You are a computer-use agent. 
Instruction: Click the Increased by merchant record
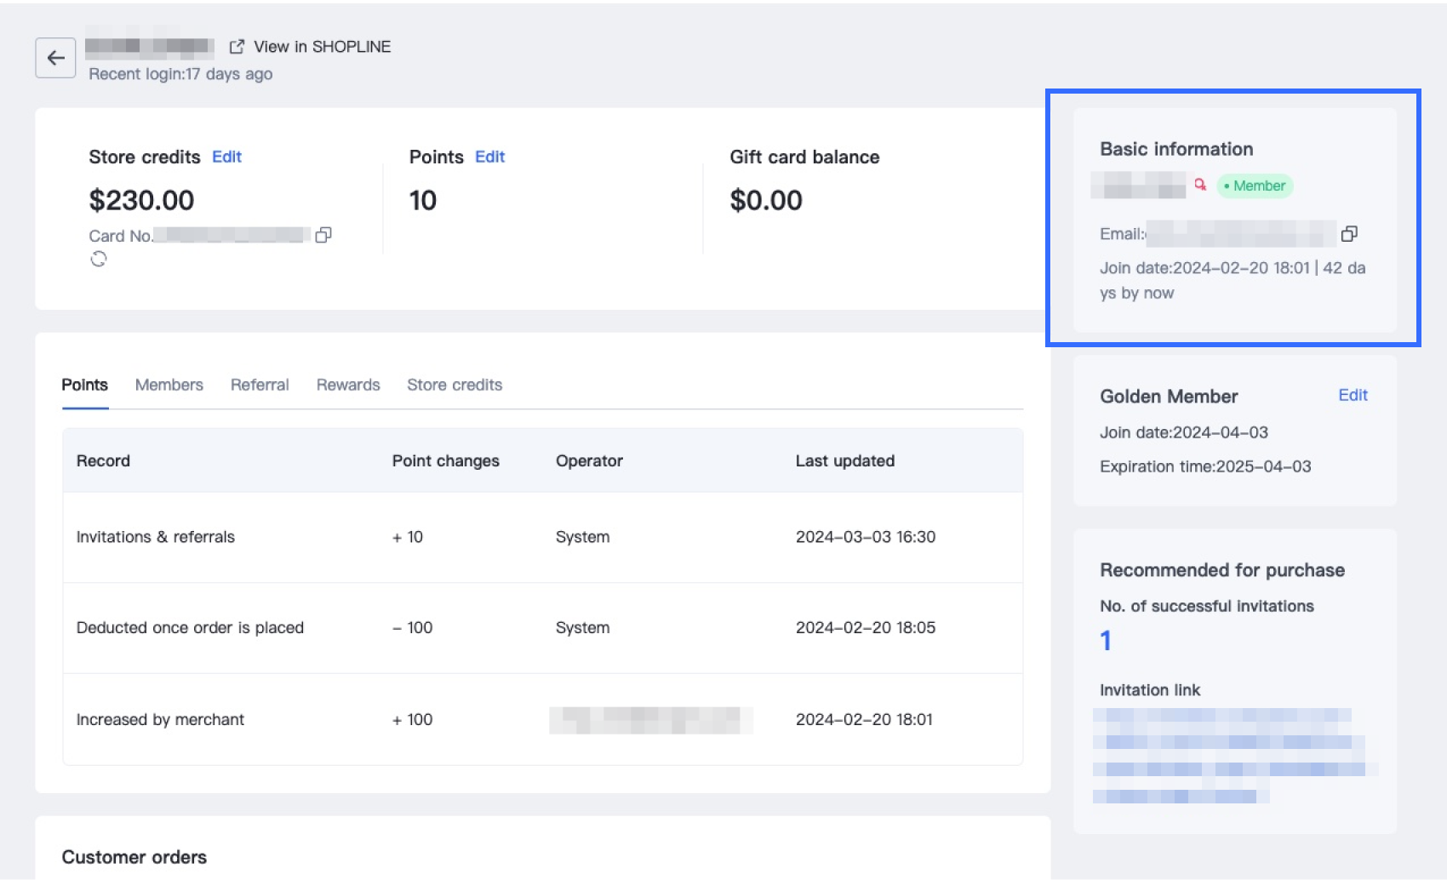160,720
